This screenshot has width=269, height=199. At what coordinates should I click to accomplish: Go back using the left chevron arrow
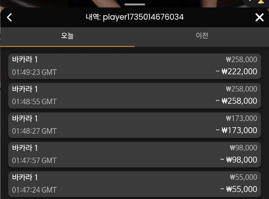point(9,17)
